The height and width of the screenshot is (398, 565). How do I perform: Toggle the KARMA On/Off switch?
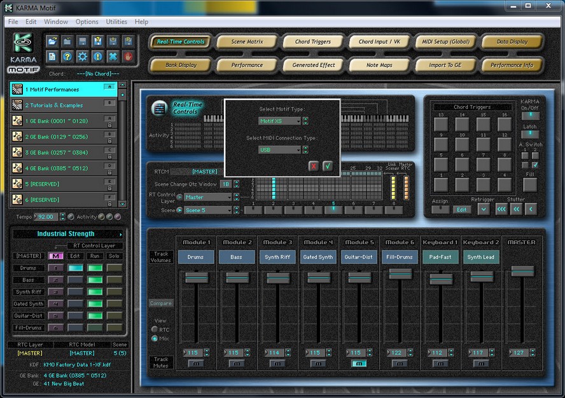[x=529, y=116]
